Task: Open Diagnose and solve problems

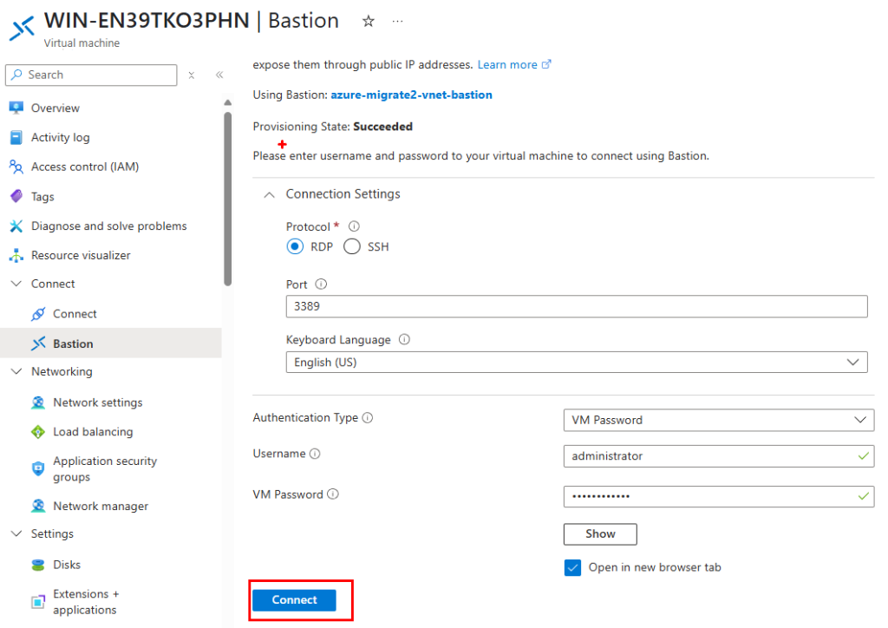Action: 108,226
